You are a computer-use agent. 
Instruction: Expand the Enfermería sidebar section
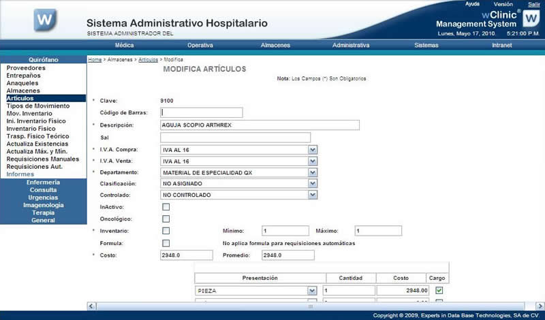coord(43,182)
